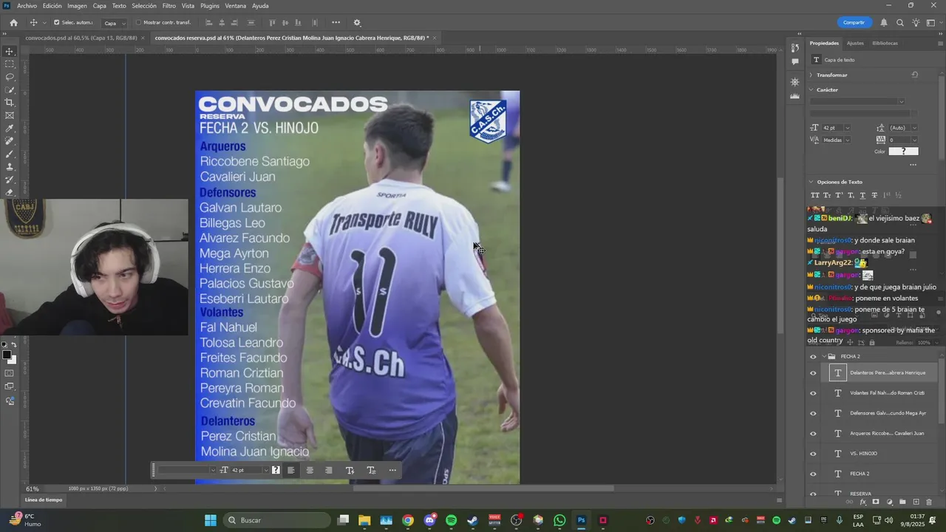This screenshot has height=532, width=946.
Task: Click the foreground color swatch
Action: (x=7, y=355)
